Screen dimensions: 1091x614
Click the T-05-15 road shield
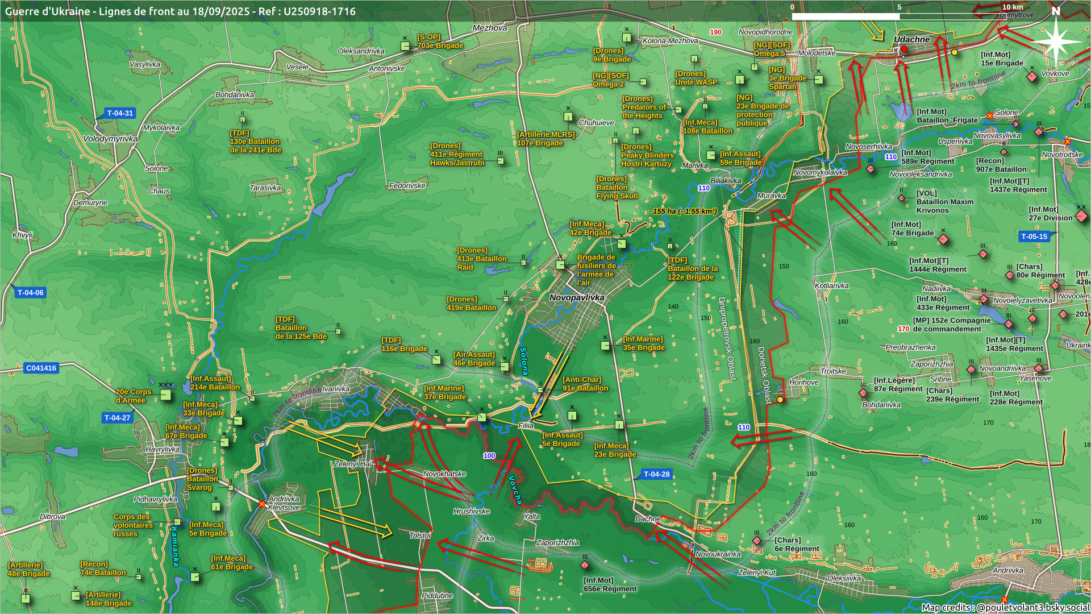tap(1034, 237)
